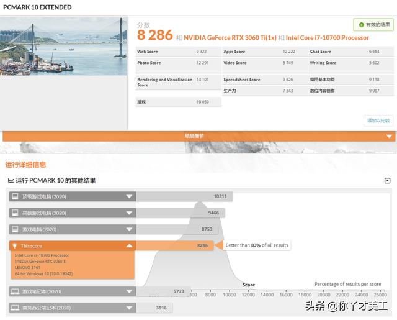Click the 10311 score bar
This screenshot has height=320, width=397.
[x=184, y=196]
